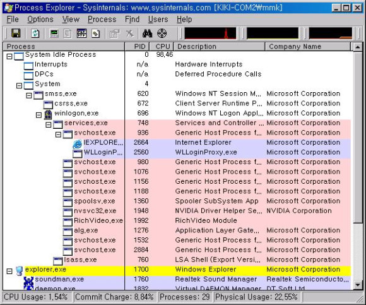Click the vertical scrollbar thumb
Screen dimensions: 366x305
point(357,137)
